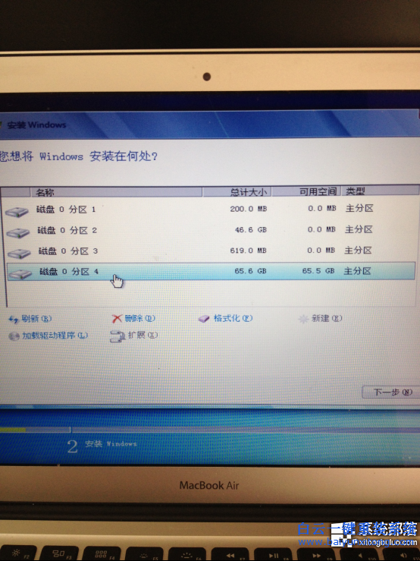Click the new partition star icon
The image size is (420, 561).
303,319
